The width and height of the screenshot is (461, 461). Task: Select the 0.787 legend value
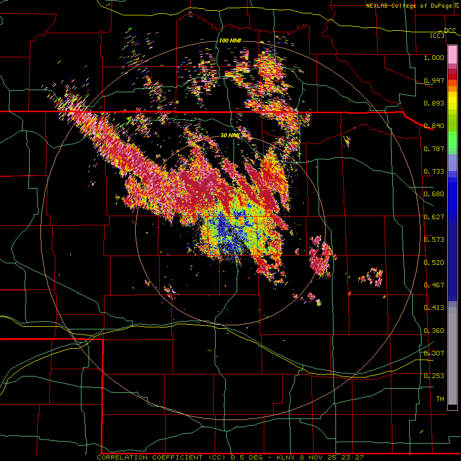pyautogui.click(x=434, y=149)
